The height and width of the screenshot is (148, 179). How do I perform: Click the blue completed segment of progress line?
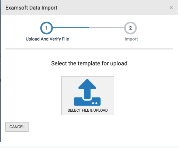click(71, 28)
